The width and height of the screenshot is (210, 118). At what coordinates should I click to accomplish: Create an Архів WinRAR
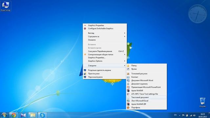147,90
